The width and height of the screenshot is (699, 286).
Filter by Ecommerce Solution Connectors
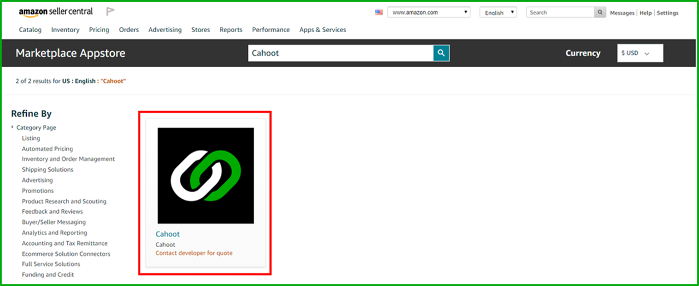(66, 254)
